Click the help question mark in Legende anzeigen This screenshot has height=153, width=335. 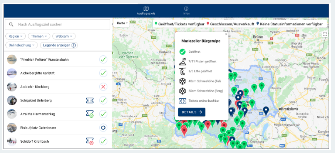click(x=74, y=45)
